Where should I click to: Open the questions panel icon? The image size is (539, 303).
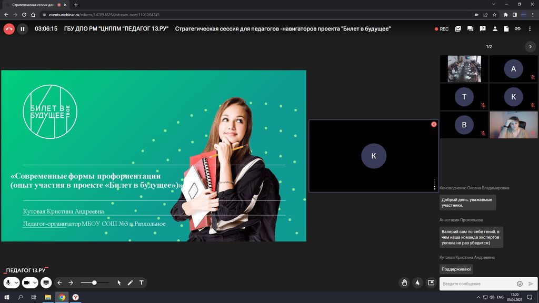[x=483, y=29]
